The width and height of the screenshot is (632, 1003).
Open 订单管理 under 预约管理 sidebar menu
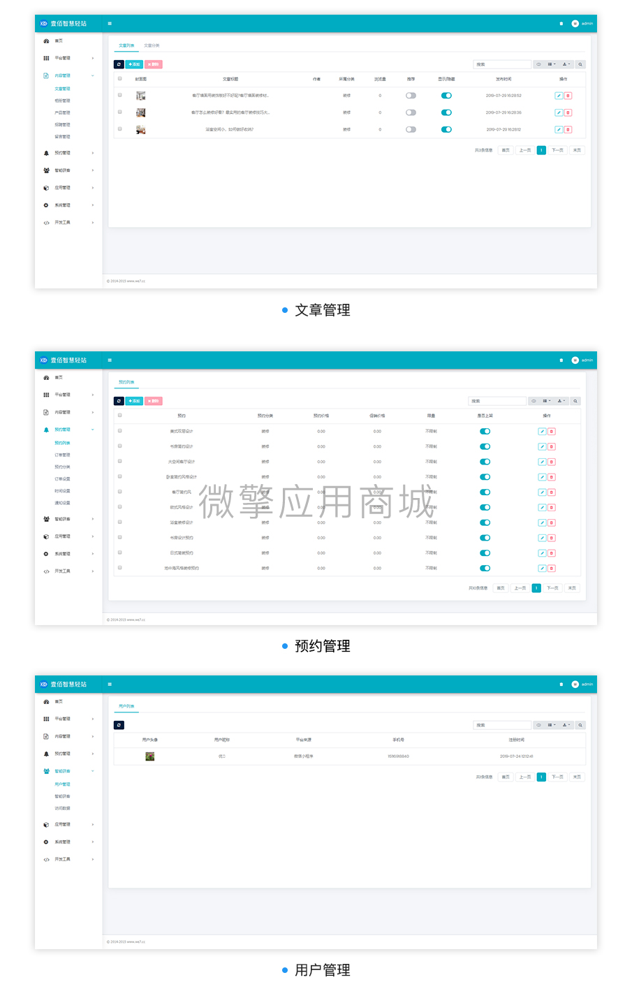(62, 455)
